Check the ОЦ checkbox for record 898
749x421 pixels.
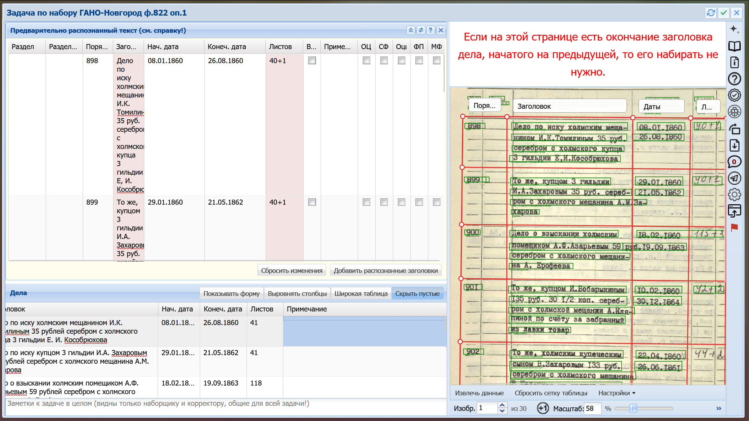(366, 60)
